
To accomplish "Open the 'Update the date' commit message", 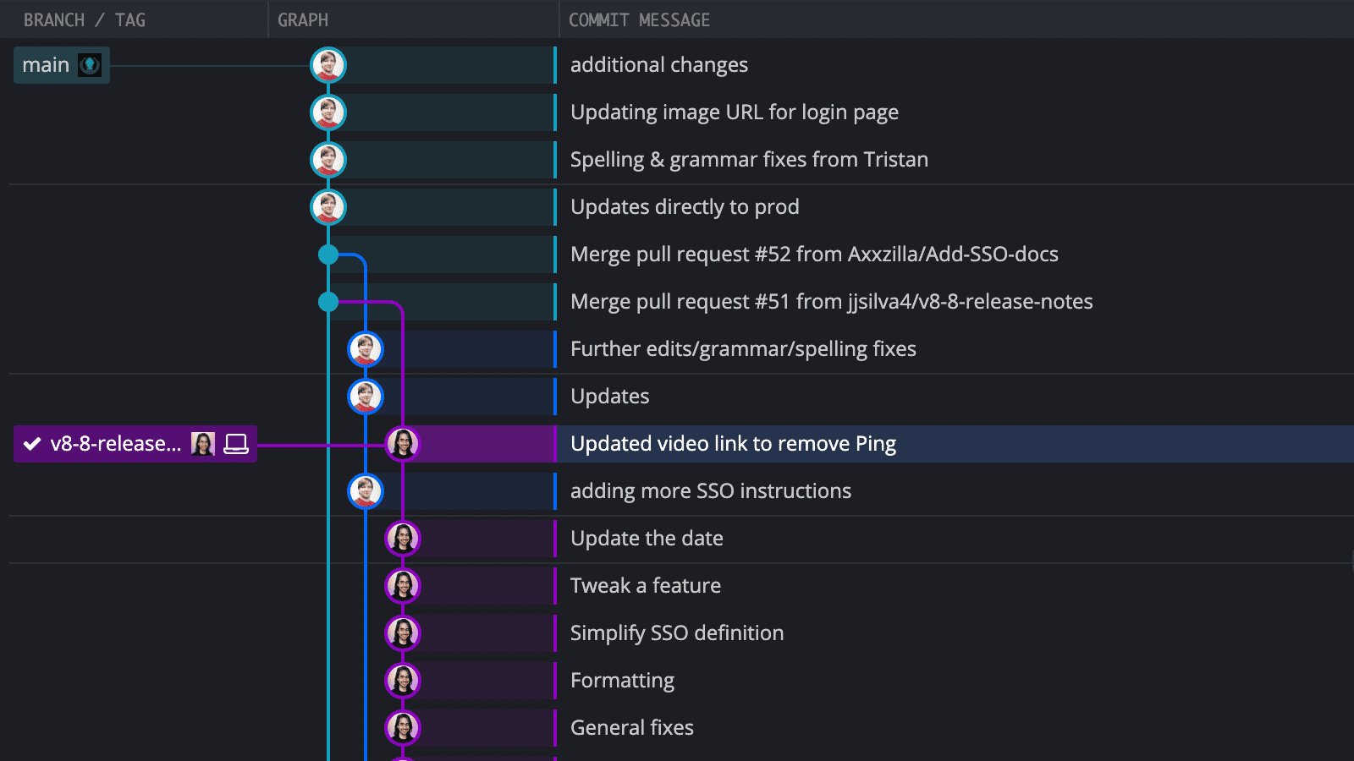I will (x=647, y=539).
